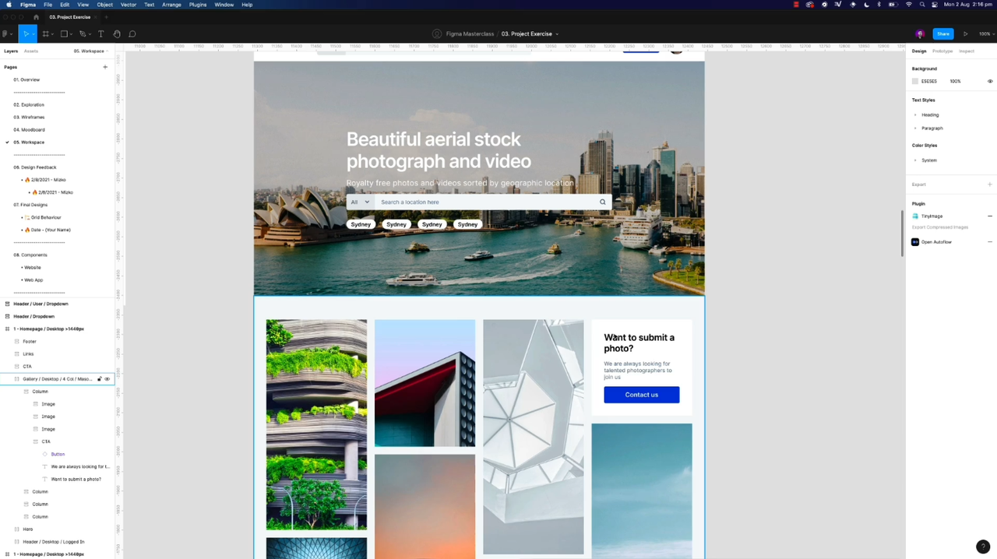Expand the Paragraph text styles group
This screenshot has width=997, height=559.
(x=915, y=128)
